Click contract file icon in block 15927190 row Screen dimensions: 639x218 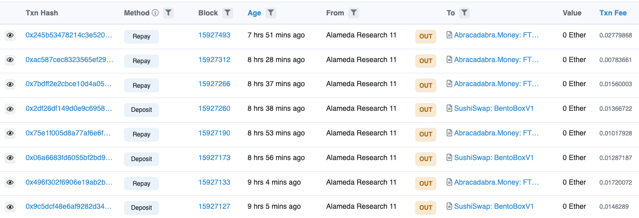(x=450, y=133)
